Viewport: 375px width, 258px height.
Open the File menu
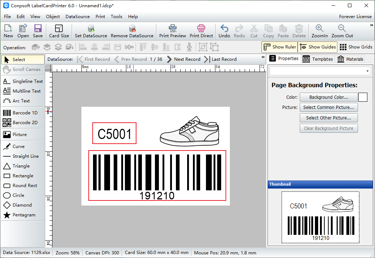pyautogui.click(x=7, y=17)
